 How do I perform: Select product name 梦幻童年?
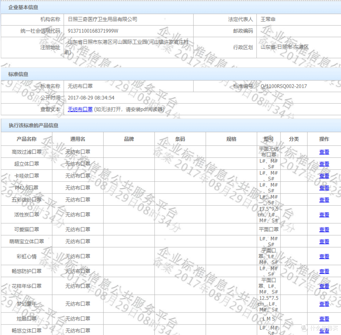pyautogui.click(x=27, y=304)
